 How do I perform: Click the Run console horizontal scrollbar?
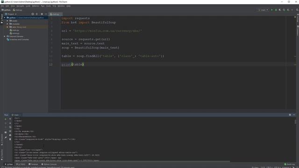pos(122,161)
